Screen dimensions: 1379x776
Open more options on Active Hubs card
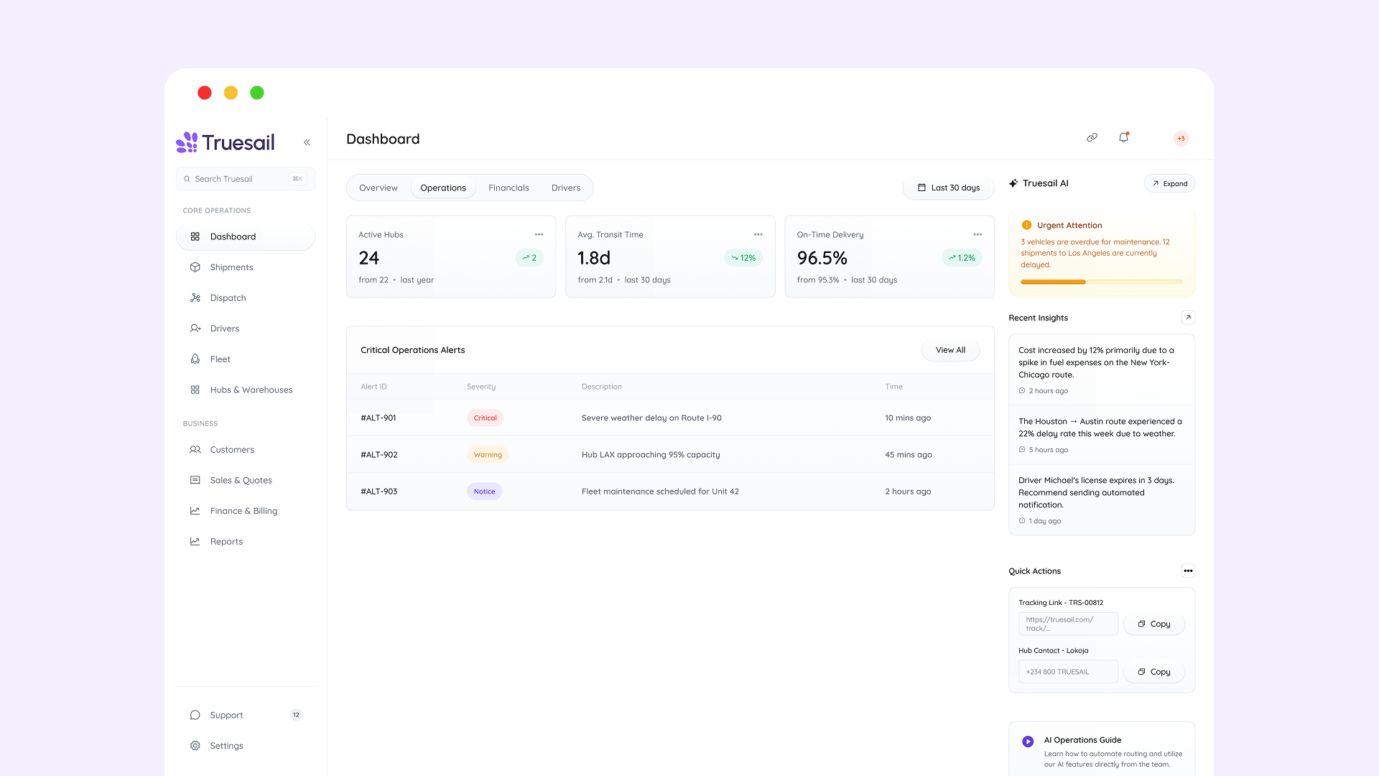point(539,234)
